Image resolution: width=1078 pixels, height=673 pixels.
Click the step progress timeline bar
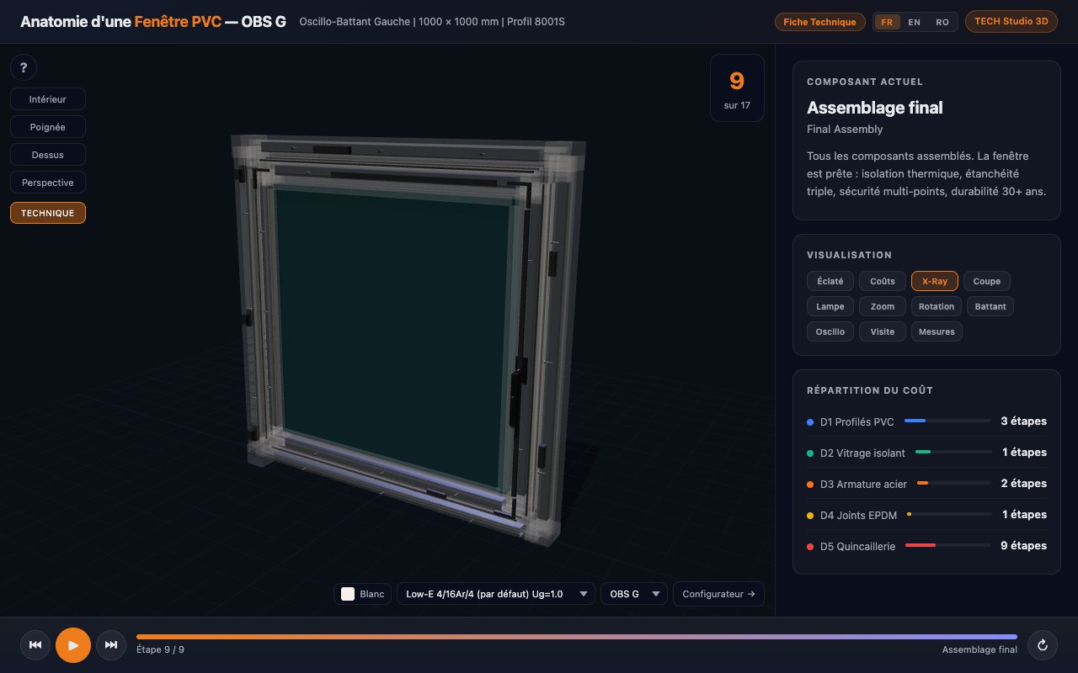coord(577,637)
